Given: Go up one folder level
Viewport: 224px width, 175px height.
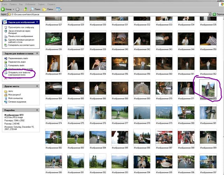Looking at the screenshot, I should (26, 9).
